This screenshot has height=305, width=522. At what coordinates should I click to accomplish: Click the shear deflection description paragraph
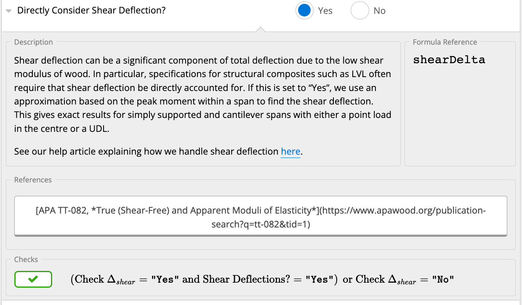click(203, 95)
